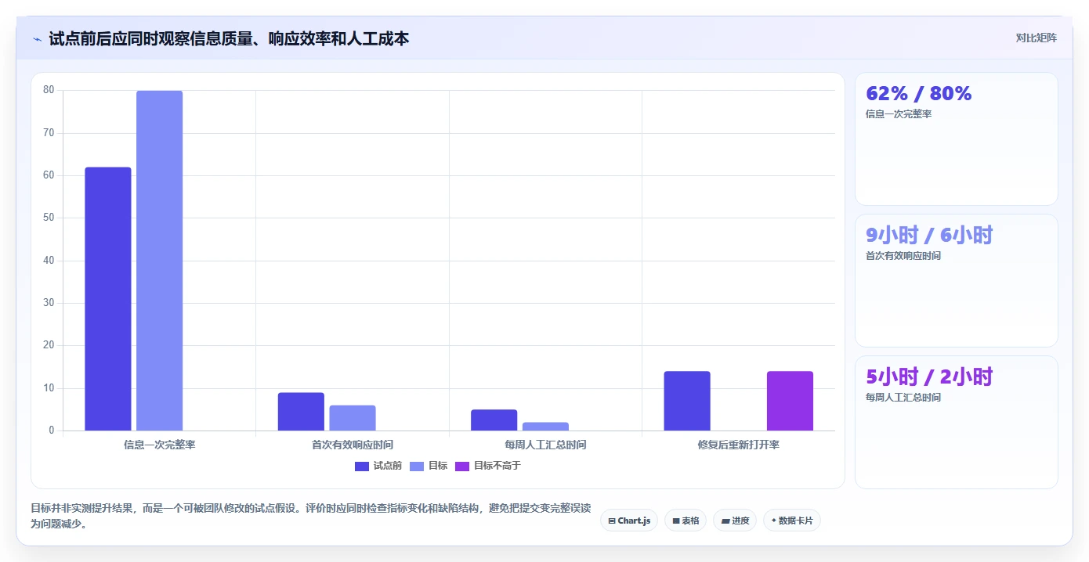Viewport: 1089px width, 562px height.
Task: Open the 进度 chip
Action: pyautogui.click(x=735, y=521)
